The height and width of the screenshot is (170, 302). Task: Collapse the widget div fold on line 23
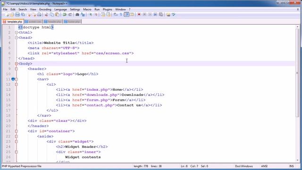point(17,142)
